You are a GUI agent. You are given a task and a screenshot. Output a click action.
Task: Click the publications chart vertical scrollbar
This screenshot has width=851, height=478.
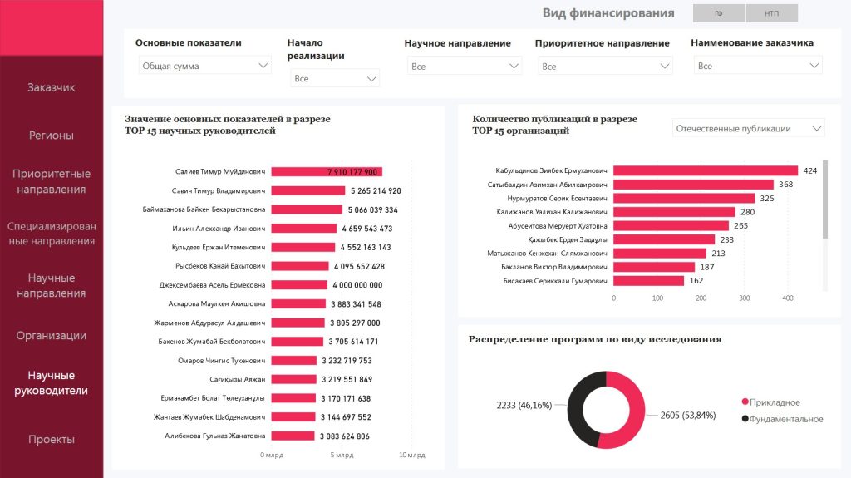click(824, 200)
